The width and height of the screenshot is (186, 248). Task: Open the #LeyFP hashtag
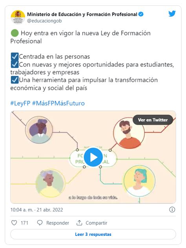(20, 103)
